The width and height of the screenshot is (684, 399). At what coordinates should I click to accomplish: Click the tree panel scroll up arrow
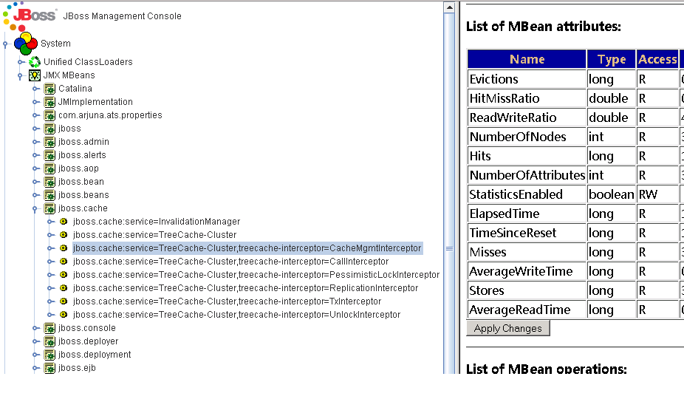click(449, 7)
